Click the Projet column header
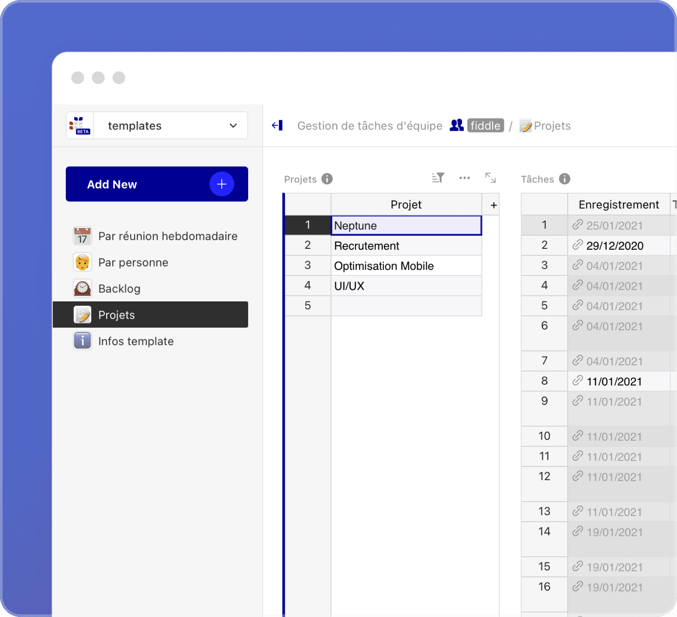Viewport: 677px width, 617px height. coord(406,205)
